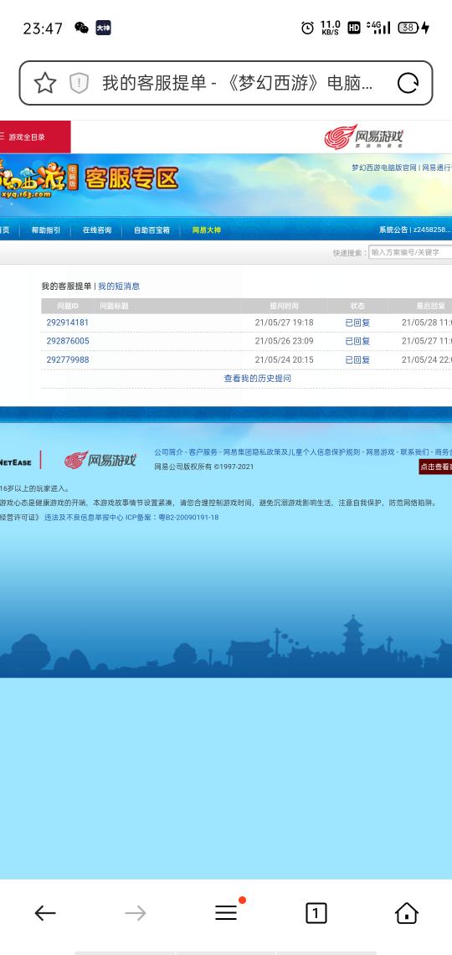Click the 梦幻西游 客服专区 banner logo

89,179
